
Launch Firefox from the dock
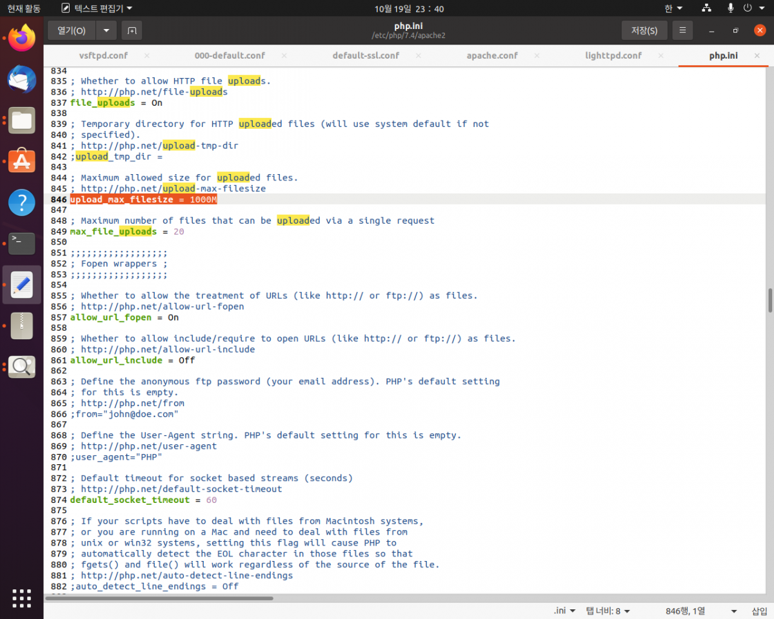tap(22, 38)
